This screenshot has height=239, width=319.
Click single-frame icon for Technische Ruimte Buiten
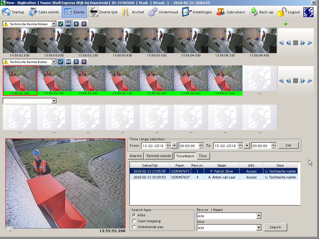[x=76, y=62]
